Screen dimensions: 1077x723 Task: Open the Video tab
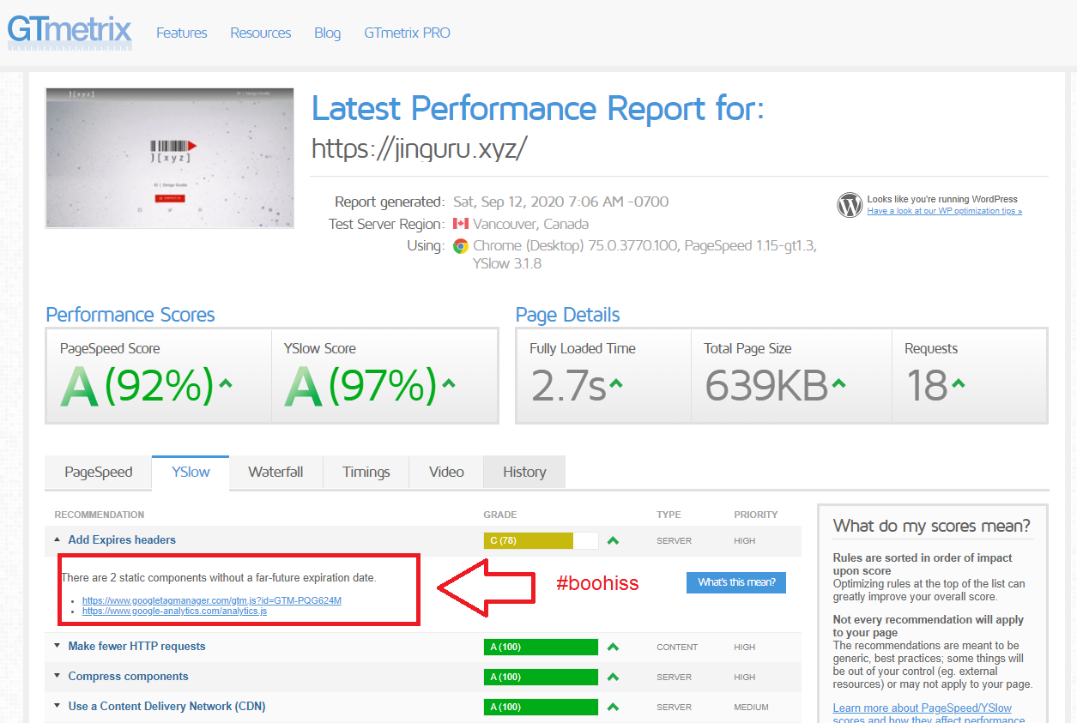point(446,472)
